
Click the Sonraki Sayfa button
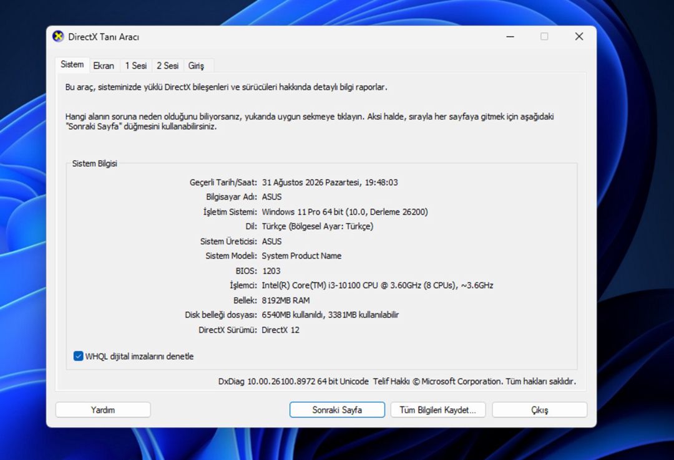[x=337, y=410]
